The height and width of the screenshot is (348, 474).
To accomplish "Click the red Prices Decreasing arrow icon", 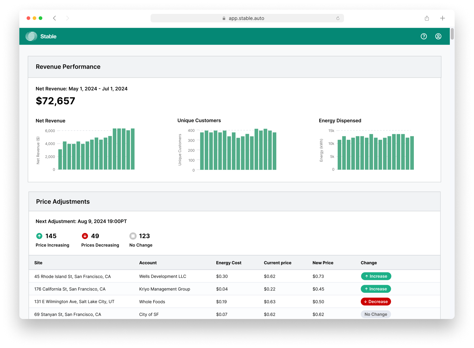I will pyautogui.click(x=85, y=236).
